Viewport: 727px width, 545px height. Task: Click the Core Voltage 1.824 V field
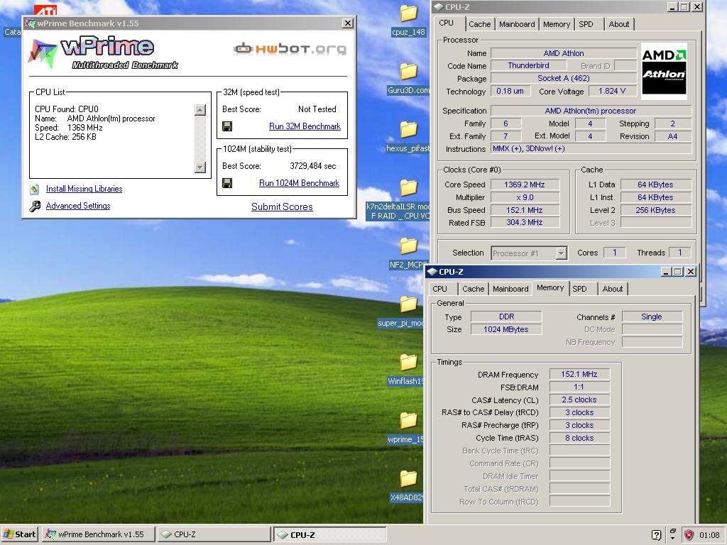point(612,91)
